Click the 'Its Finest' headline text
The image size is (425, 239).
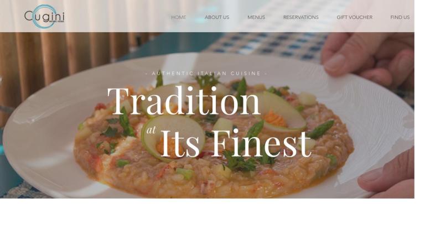point(235,143)
